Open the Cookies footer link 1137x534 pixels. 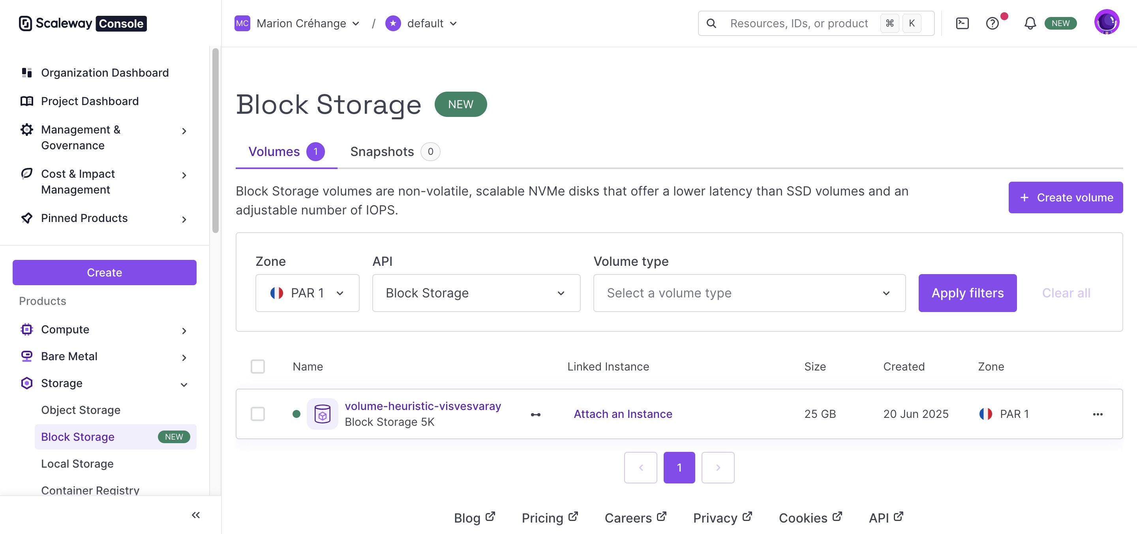tap(811, 518)
